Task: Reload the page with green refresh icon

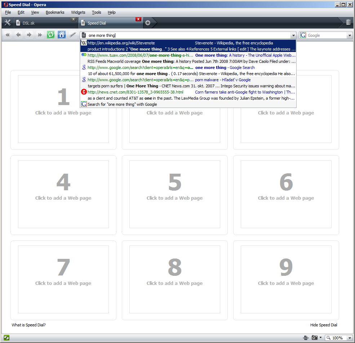Action: pyautogui.click(x=51, y=35)
